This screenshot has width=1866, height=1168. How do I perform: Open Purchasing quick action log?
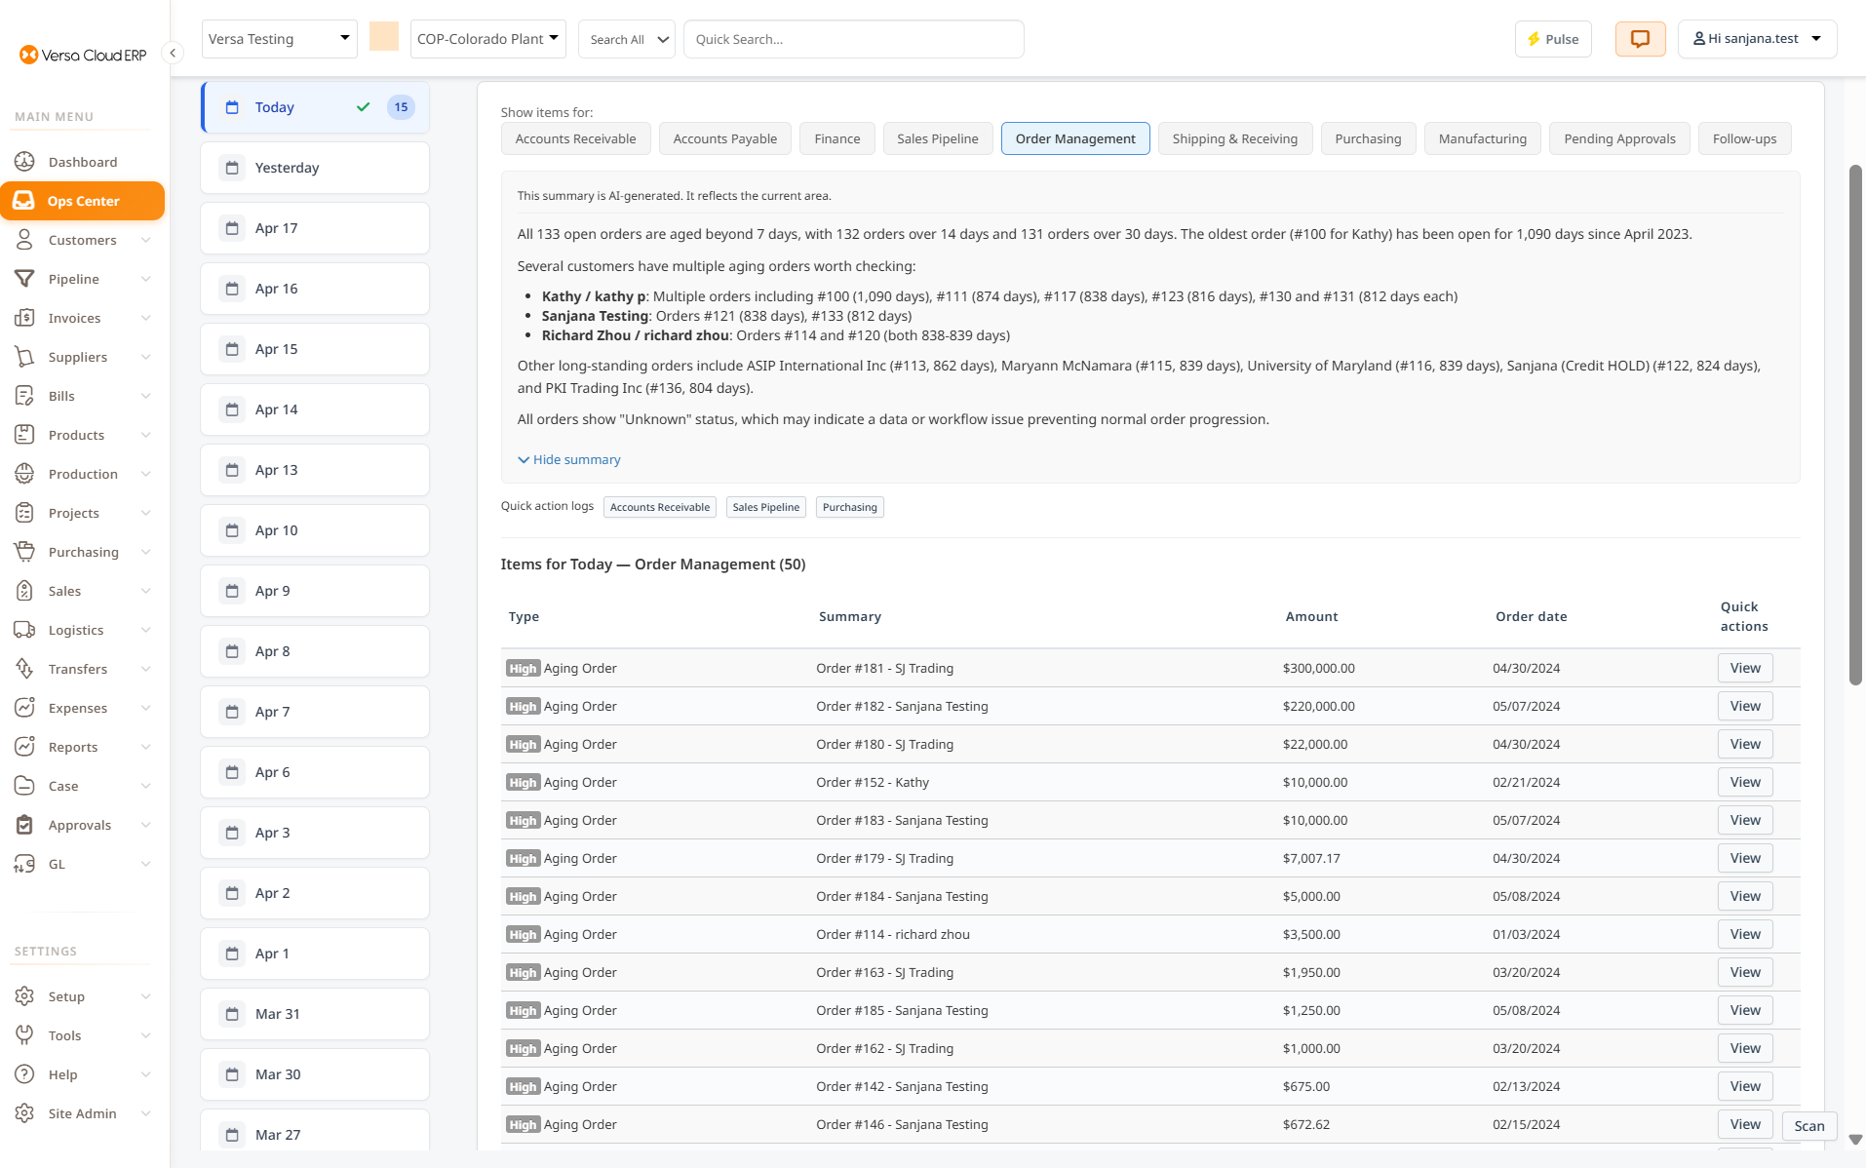click(850, 507)
